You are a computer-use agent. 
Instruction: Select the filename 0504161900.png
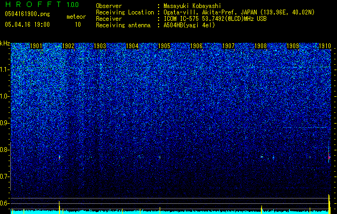[27, 14]
